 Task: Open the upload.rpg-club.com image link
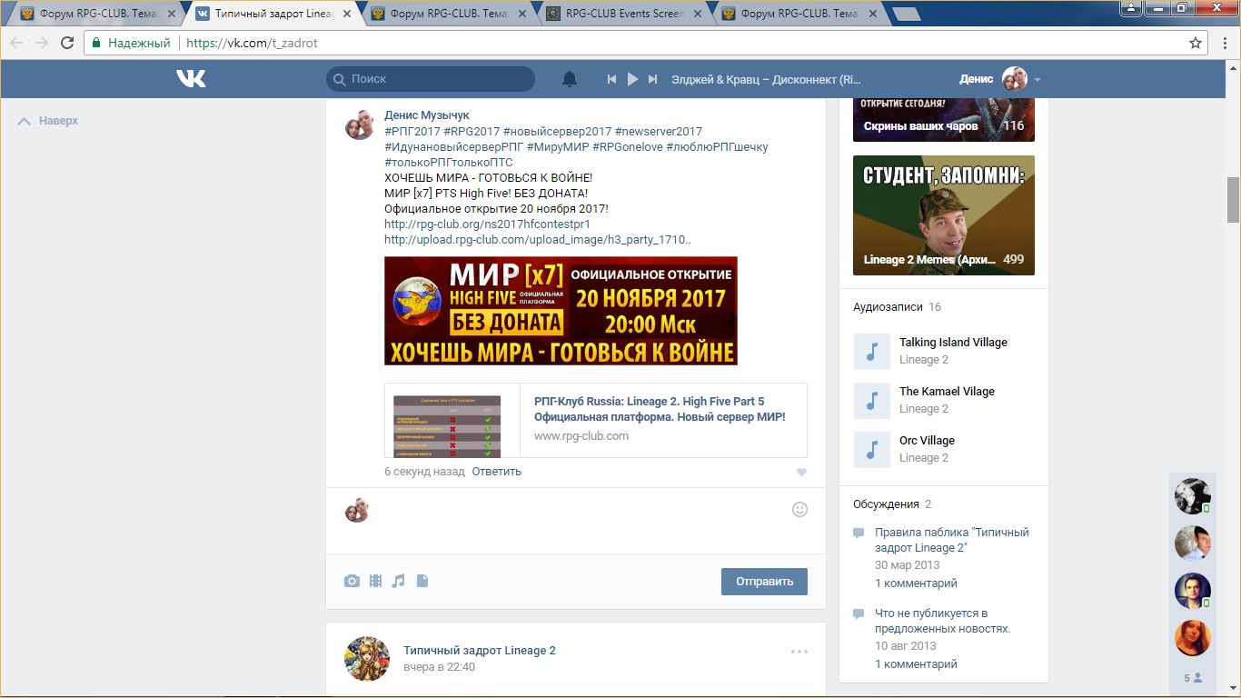click(x=538, y=240)
